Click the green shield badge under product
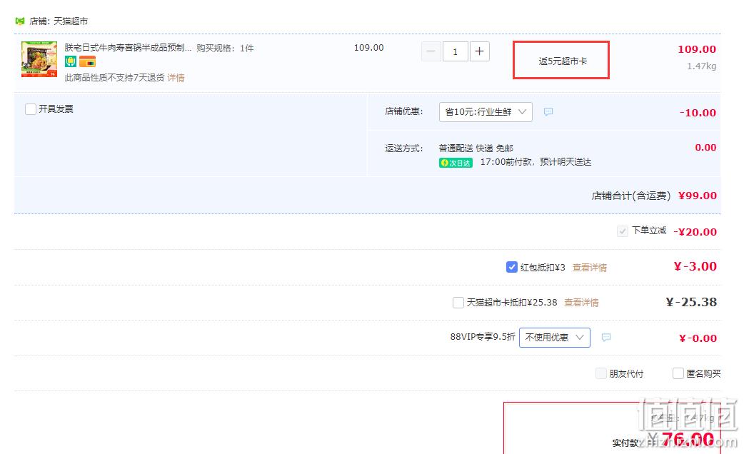Image resolution: width=744 pixels, height=454 pixels. pos(71,61)
